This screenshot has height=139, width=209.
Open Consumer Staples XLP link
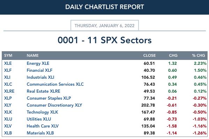[x=49, y=98]
